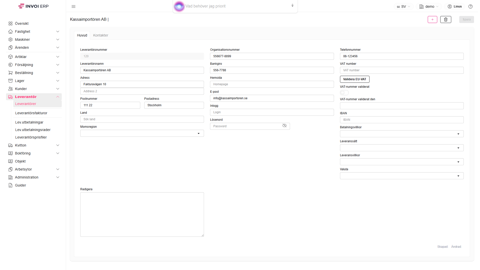The height and width of the screenshot is (270, 480).
Task: Open the Valuta dropdown
Action: coord(402,176)
